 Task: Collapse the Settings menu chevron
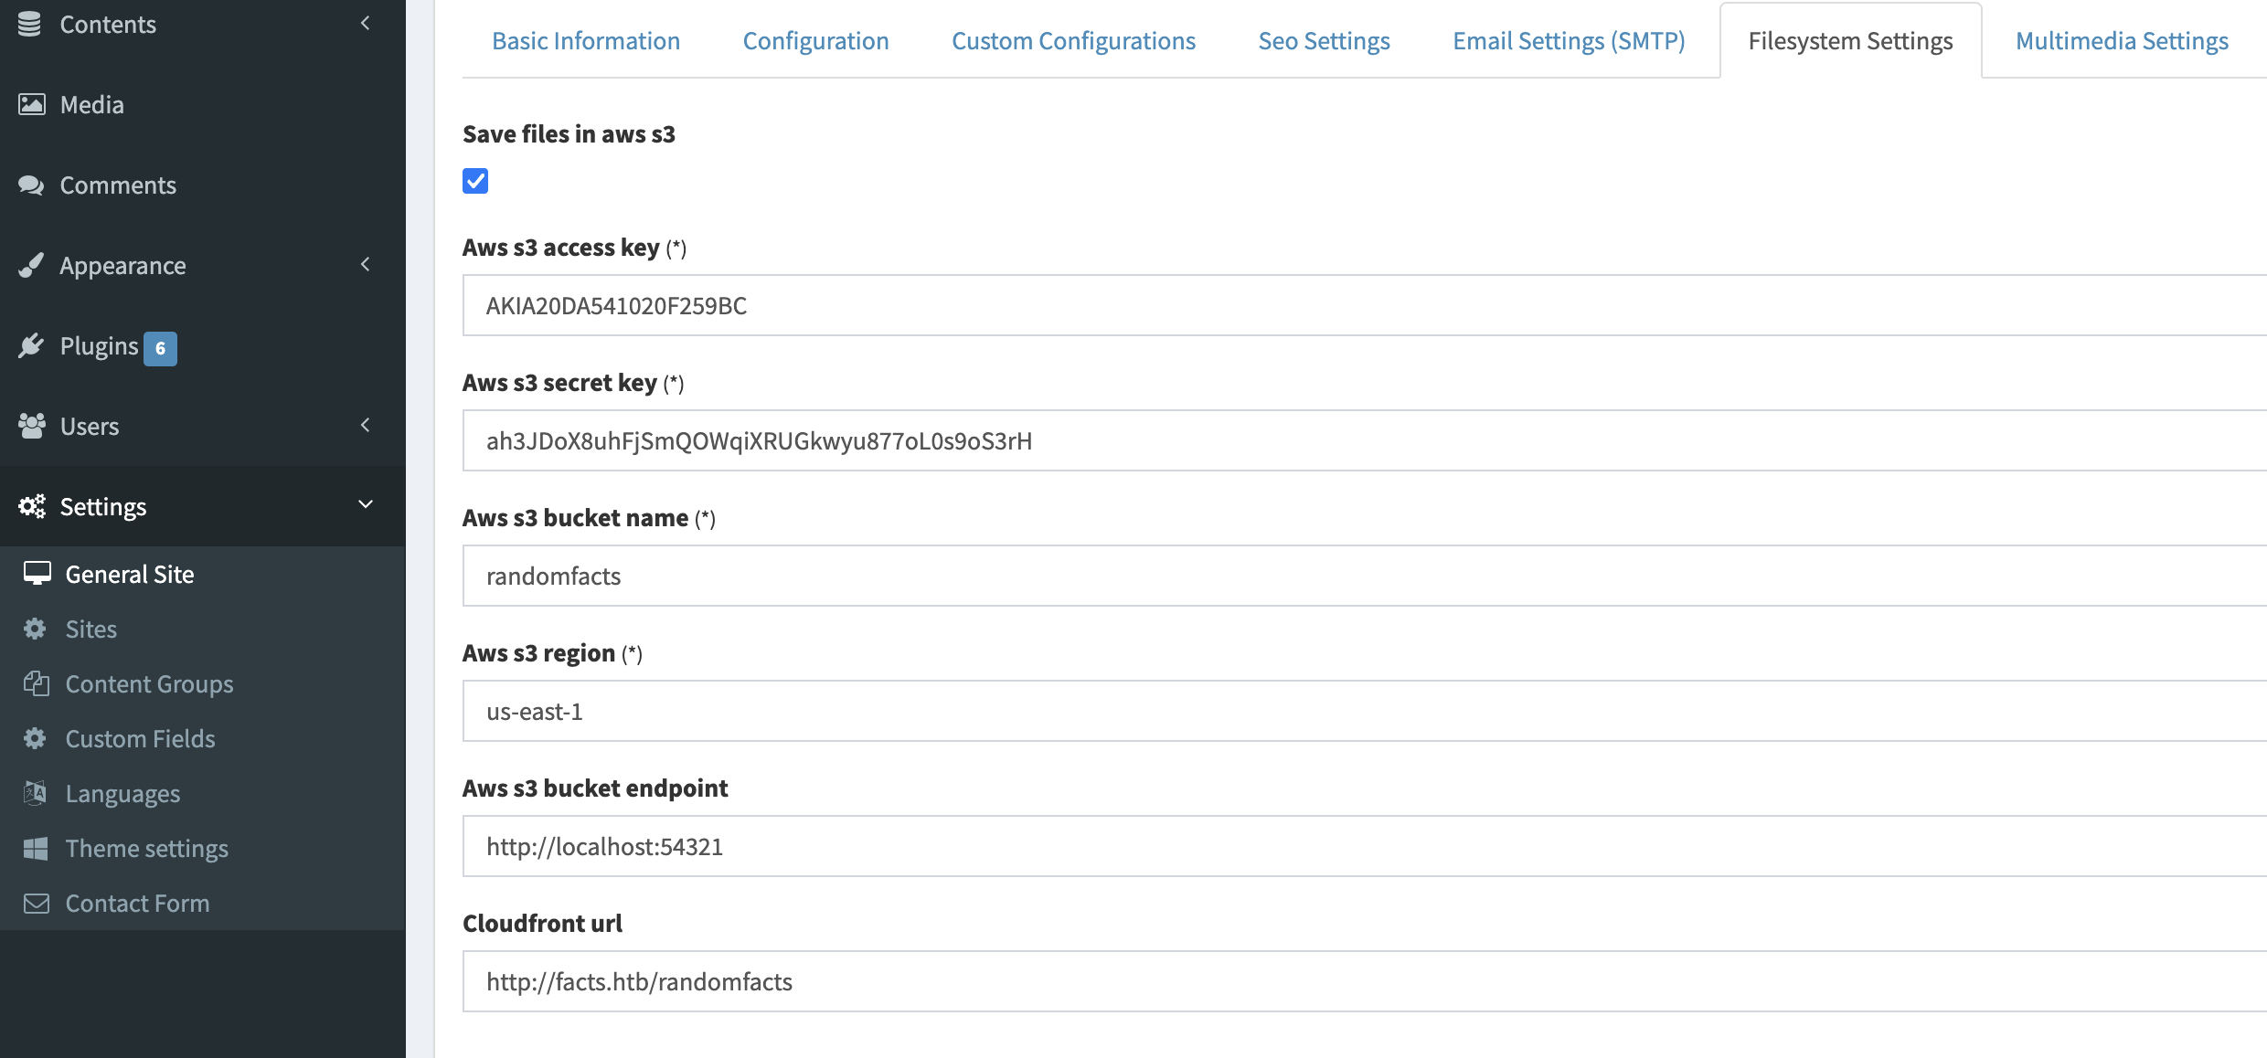coord(366,505)
